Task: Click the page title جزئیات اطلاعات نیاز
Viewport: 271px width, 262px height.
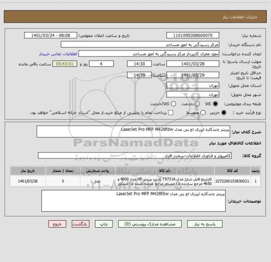Action: pos(240,17)
